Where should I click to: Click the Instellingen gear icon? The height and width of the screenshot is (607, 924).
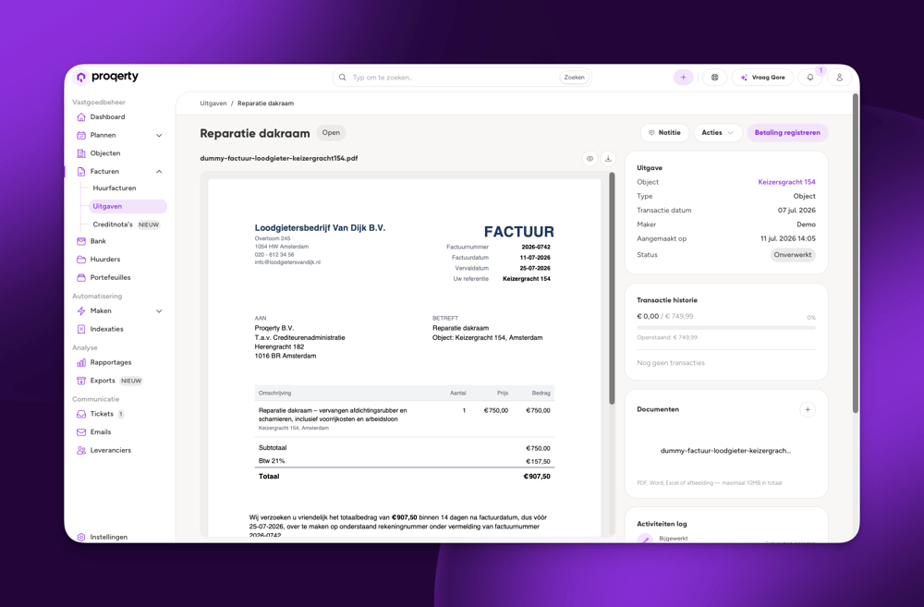[x=81, y=537]
